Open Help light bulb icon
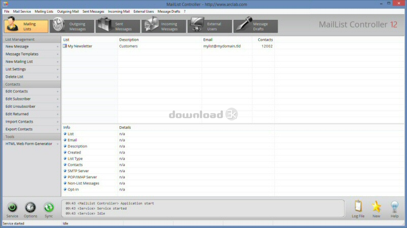The width and height of the screenshot is (407, 228). 395,207
